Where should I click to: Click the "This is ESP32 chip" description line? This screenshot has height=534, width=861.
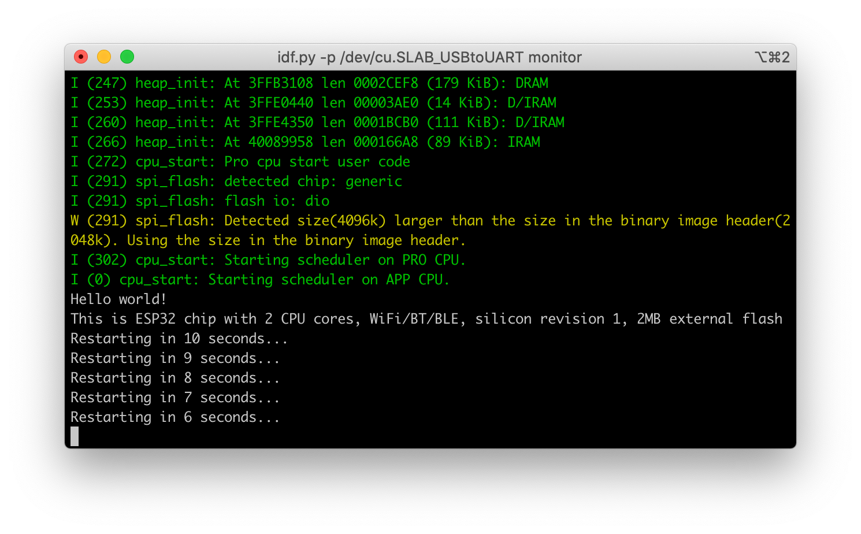click(x=426, y=319)
